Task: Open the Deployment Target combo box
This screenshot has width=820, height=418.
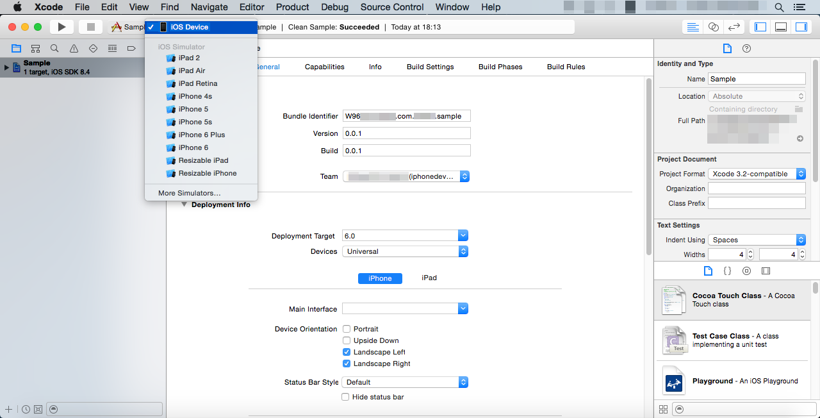Action: pos(405,236)
